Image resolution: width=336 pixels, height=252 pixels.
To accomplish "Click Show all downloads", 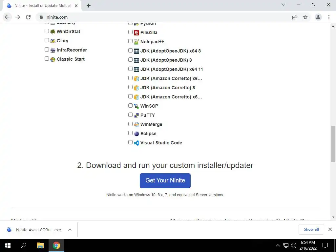I will point(311,229).
